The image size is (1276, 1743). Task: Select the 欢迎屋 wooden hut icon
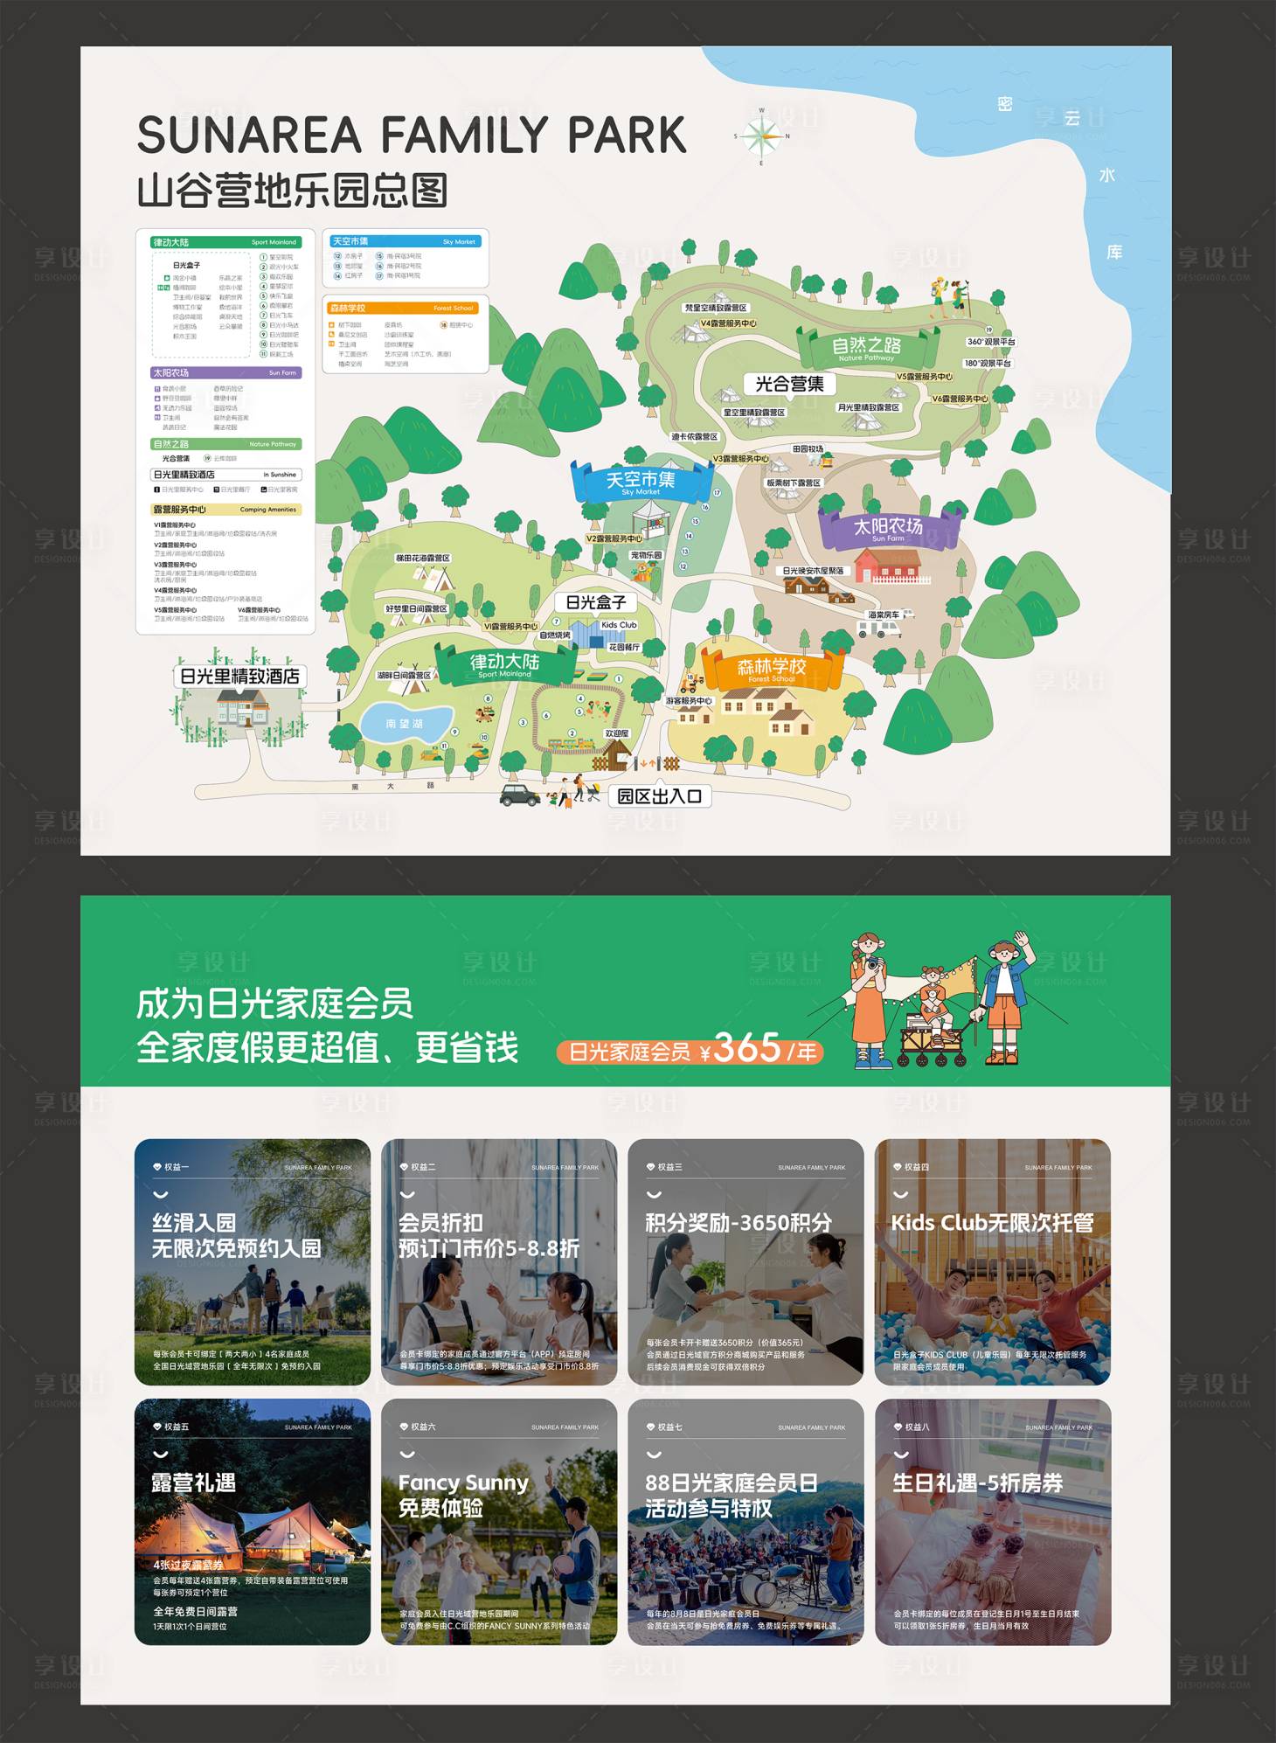[617, 754]
